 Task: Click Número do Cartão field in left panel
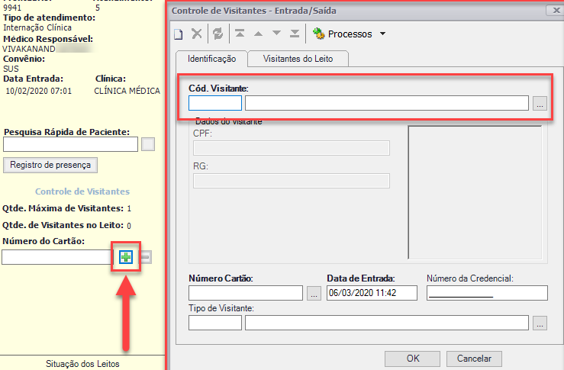(x=56, y=257)
